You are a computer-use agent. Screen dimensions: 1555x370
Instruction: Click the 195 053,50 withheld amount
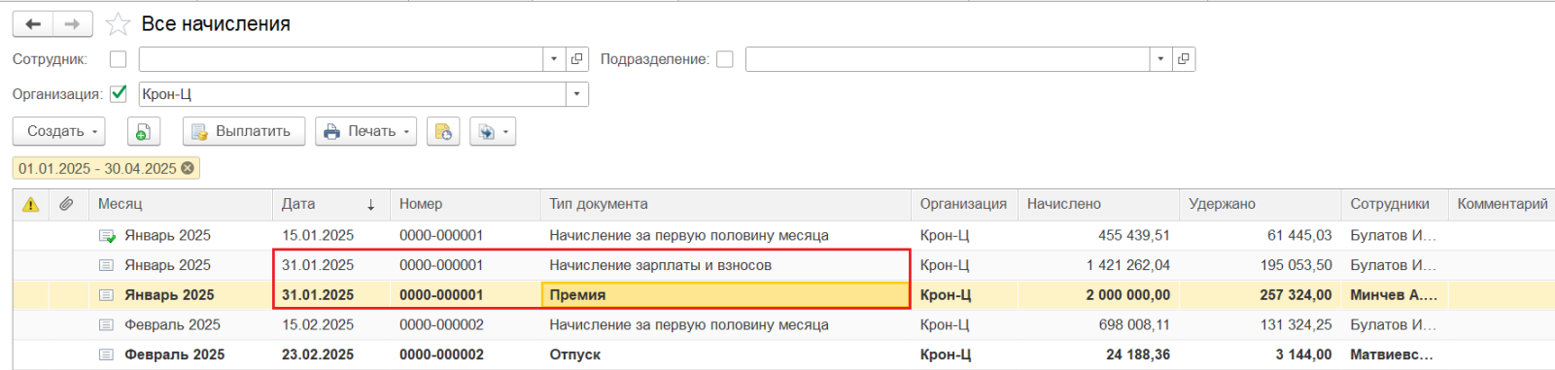1296,265
